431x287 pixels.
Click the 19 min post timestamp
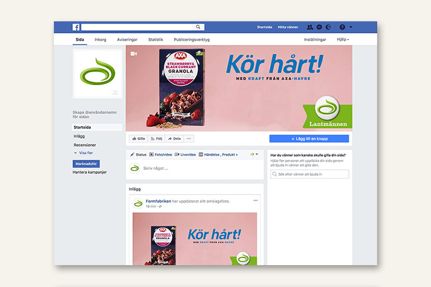click(x=150, y=207)
